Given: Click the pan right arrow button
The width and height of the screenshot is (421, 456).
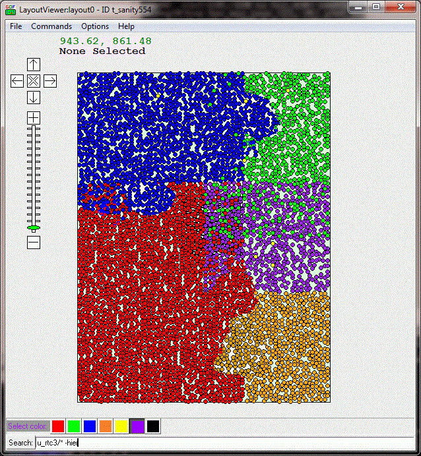Looking at the screenshot, I should coord(50,81).
